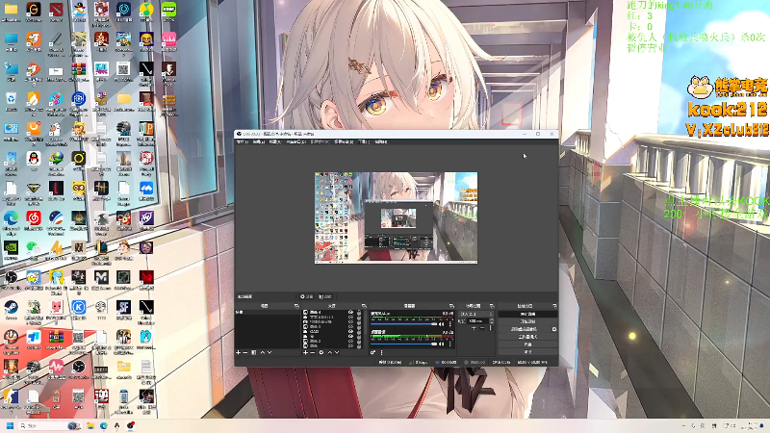Open the File menu in OBS menu bar

click(243, 141)
